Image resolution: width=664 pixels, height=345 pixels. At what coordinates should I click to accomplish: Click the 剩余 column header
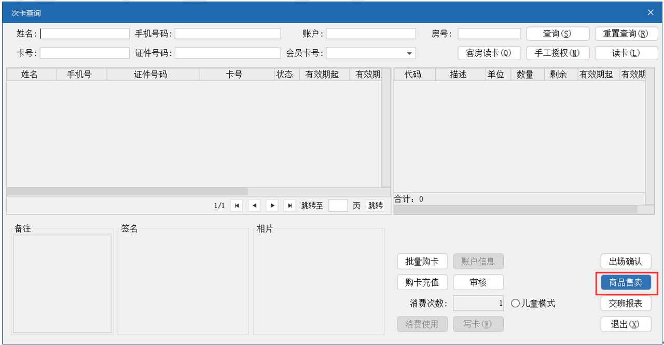point(561,75)
